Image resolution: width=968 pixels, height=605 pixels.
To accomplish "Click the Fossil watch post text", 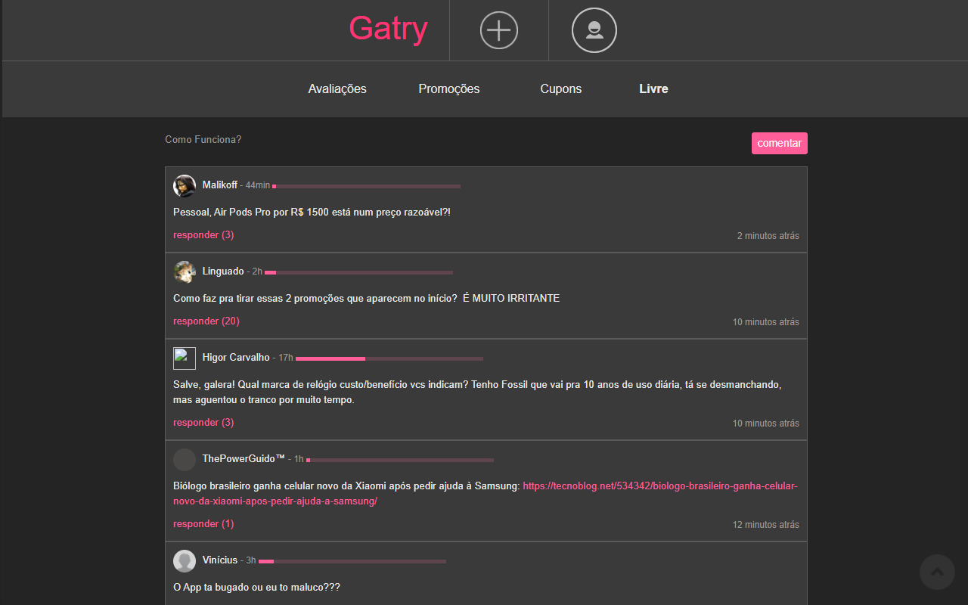I will pyautogui.click(x=477, y=392).
